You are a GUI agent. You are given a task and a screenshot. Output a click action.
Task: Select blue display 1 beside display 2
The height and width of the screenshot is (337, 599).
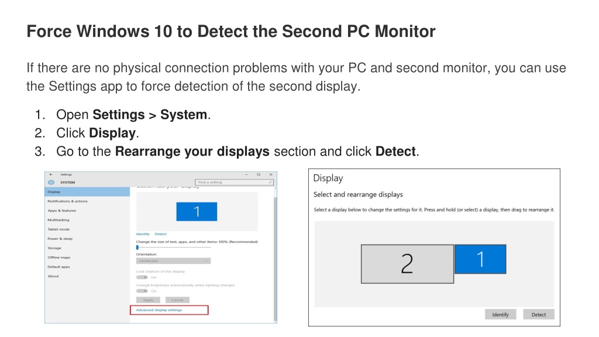pyautogui.click(x=480, y=259)
